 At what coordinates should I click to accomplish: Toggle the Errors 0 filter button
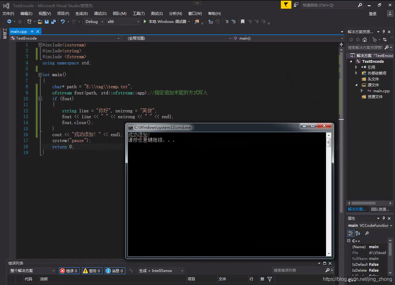tap(69, 271)
